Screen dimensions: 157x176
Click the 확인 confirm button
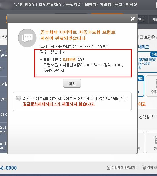[72, 83]
